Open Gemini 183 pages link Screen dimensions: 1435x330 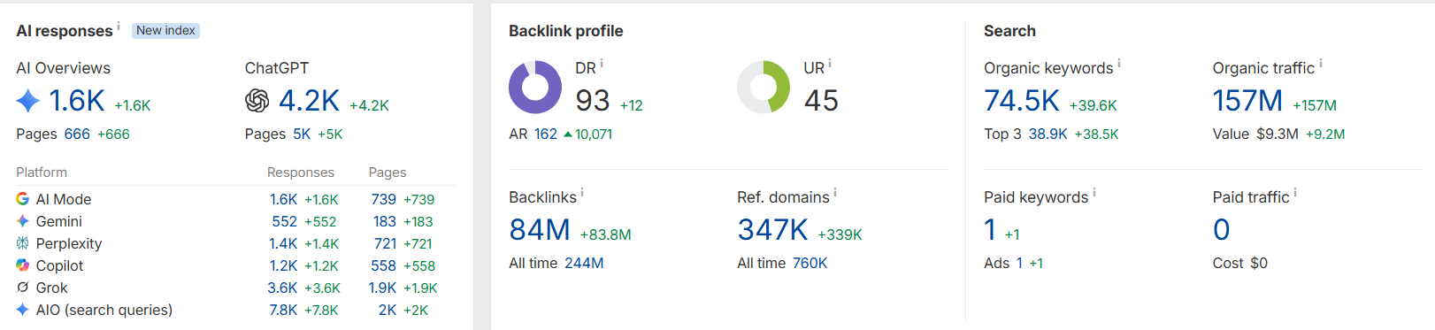pyautogui.click(x=385, y=221)
